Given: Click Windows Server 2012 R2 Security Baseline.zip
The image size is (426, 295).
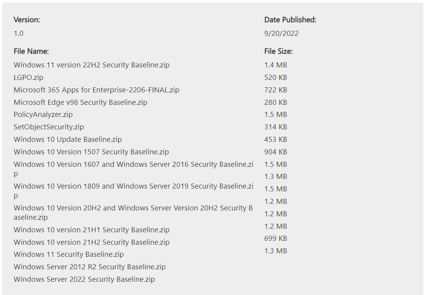Looking at the screenshot, I should 90,267.
